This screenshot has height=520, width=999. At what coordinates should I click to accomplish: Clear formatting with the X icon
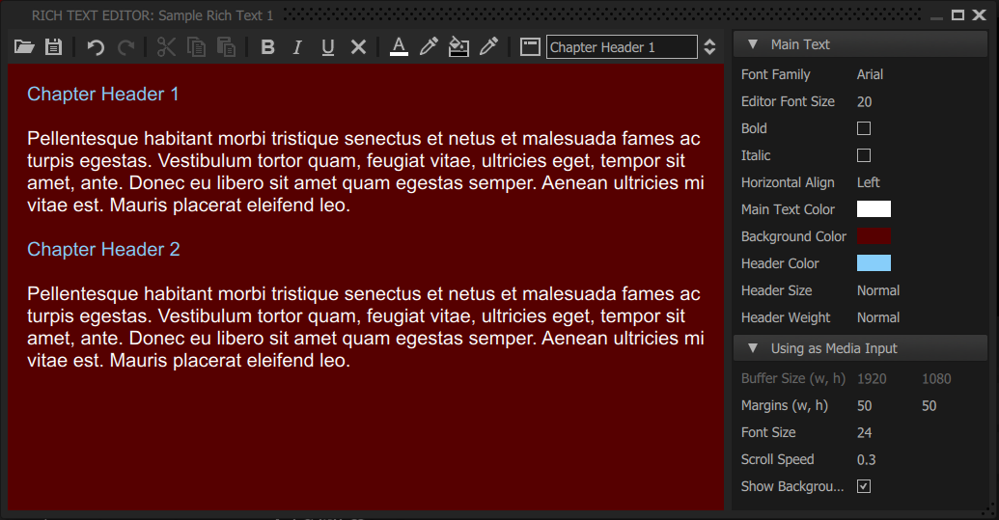point(359,47)
